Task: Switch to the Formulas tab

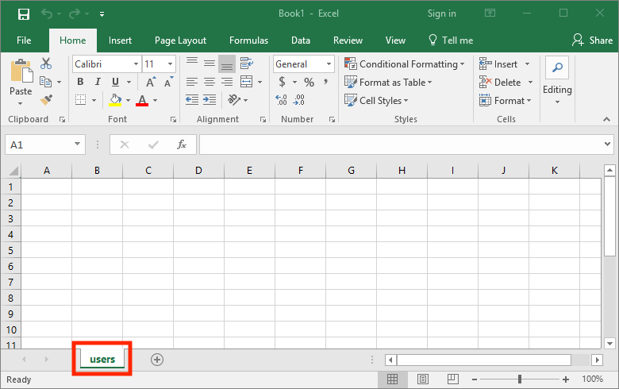Action: [248, 40]
